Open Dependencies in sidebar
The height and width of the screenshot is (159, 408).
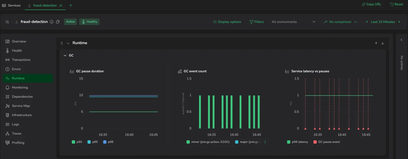tap(28, 97)
